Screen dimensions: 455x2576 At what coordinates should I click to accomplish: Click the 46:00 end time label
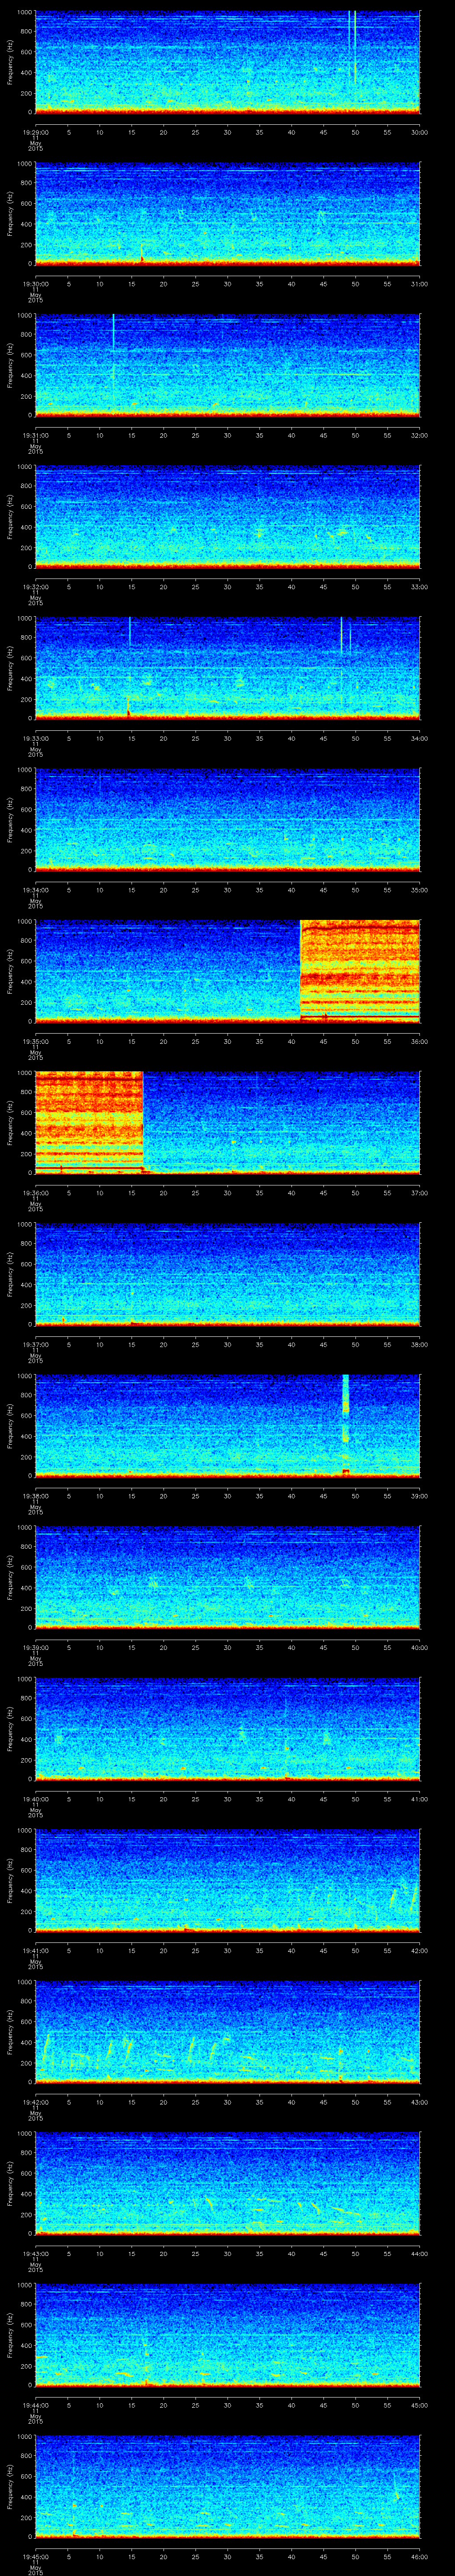[x=419, y=2556]
